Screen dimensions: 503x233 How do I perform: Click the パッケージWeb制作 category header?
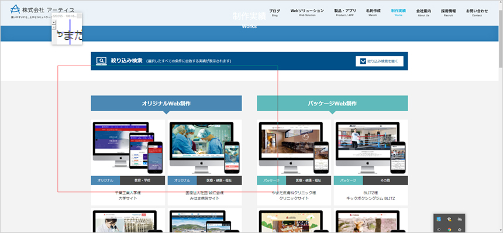[x=332, y=104]
